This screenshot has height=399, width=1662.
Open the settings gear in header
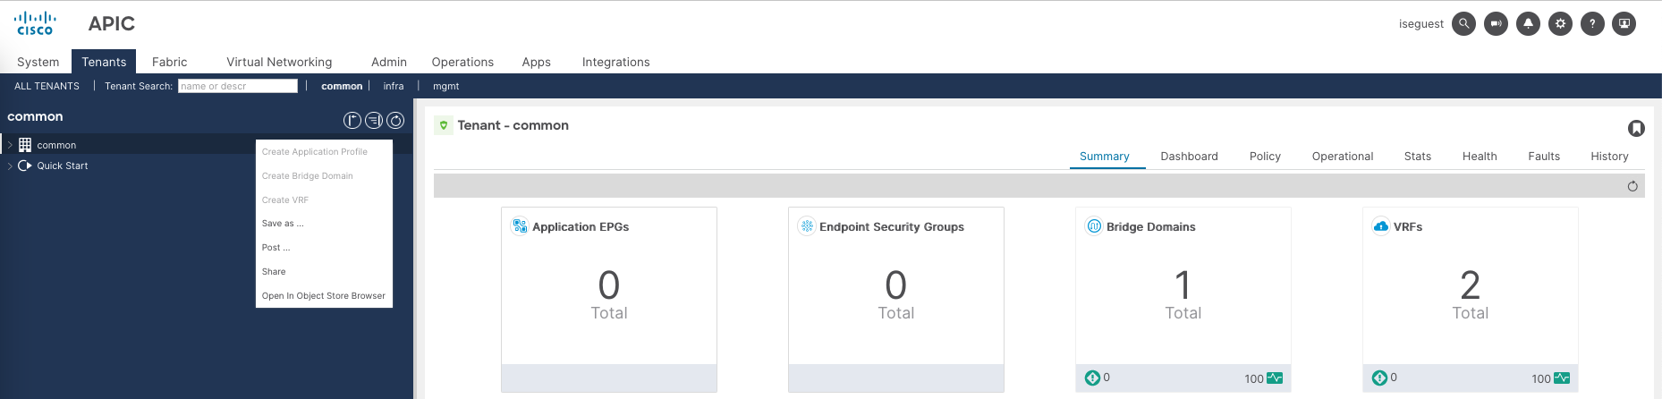click(x=1560, y=24)
